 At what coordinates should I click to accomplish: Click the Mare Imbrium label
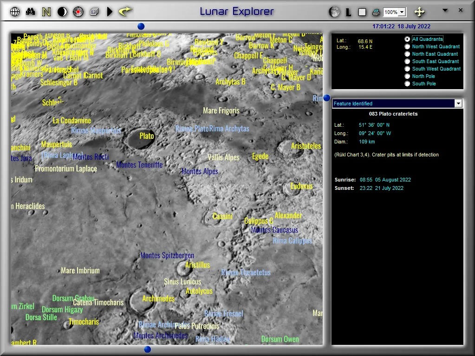80,271
